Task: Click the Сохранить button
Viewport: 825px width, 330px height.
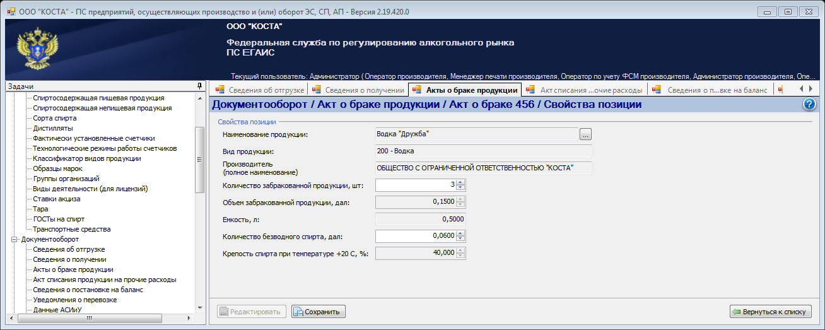Action: 319,312
